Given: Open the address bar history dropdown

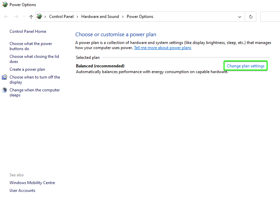Looking at the screenshot, I should tap(240, 16).
